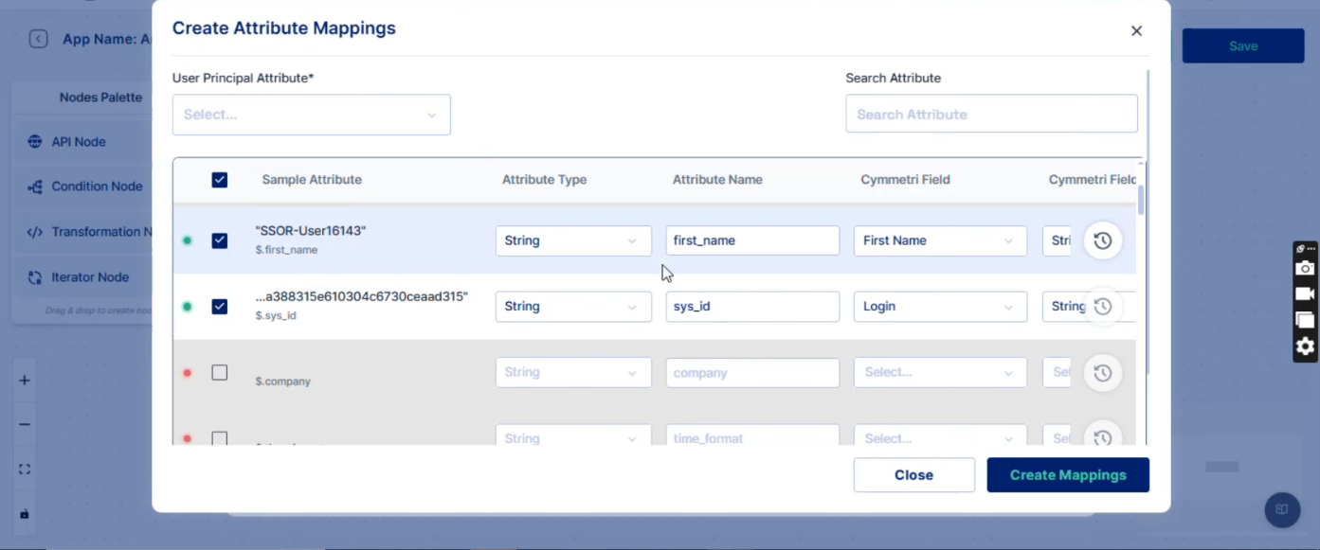Click the screen recorder camera icon
This screenshot has height=550, width=1320.
[x=1305, y=269]
